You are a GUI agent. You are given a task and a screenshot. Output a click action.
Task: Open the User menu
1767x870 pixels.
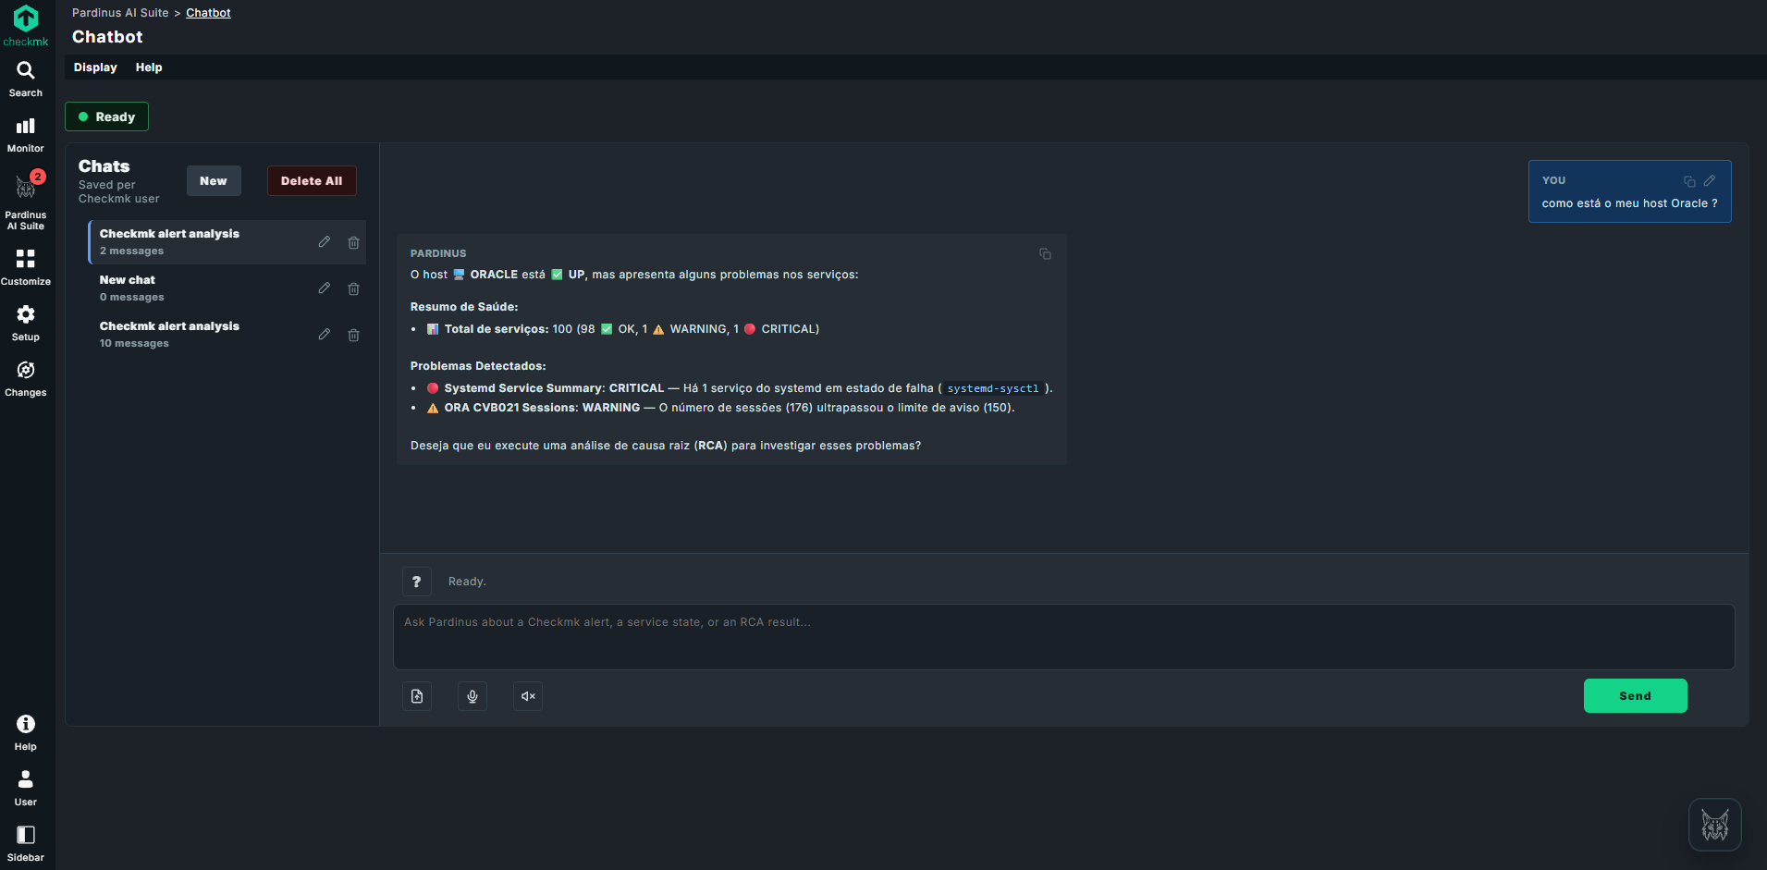point(26,789)
